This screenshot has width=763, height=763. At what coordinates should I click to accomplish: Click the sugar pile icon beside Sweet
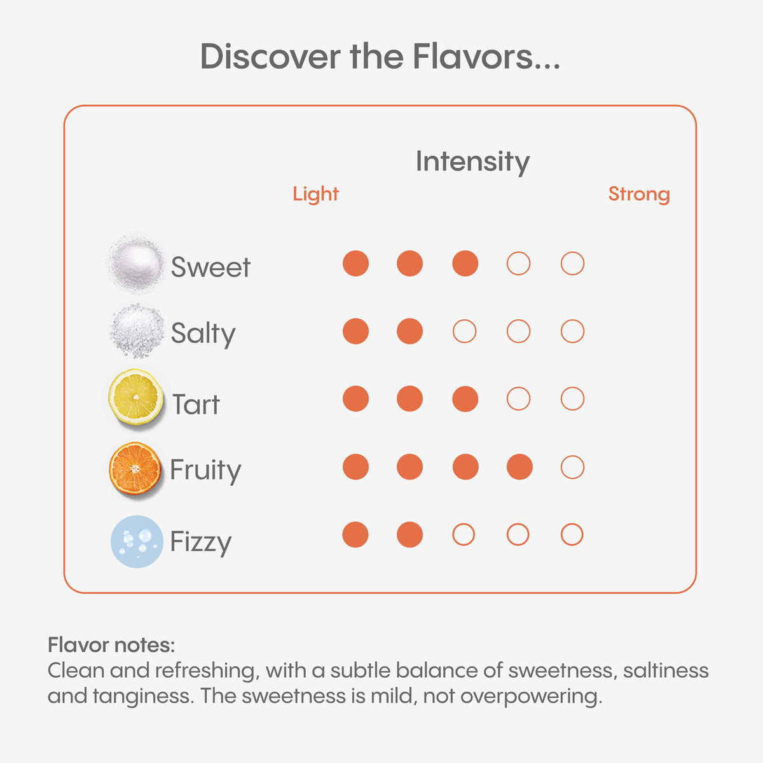135,263
